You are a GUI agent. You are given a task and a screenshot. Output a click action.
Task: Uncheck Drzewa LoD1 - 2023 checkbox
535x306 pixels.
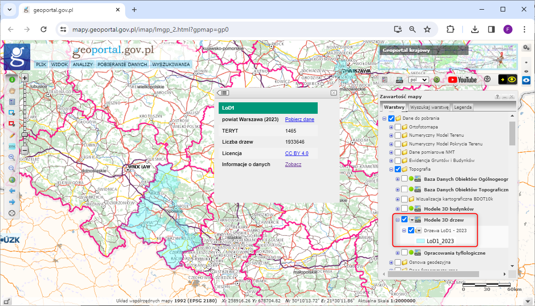(x=411, y=230)
